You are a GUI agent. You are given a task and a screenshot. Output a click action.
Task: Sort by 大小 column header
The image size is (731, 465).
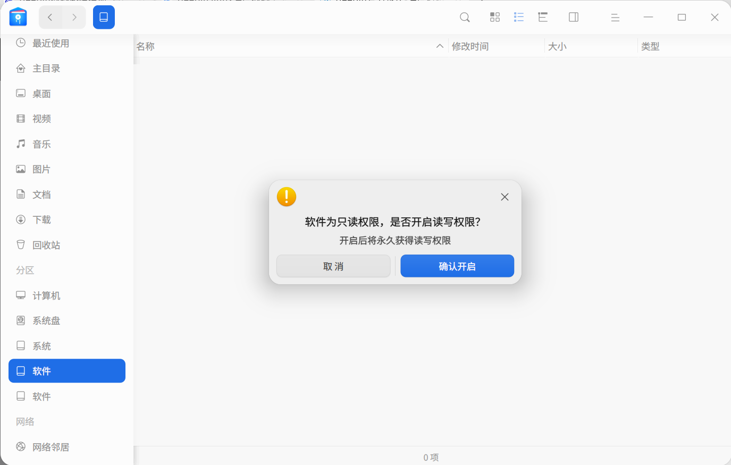coord(591,46)
